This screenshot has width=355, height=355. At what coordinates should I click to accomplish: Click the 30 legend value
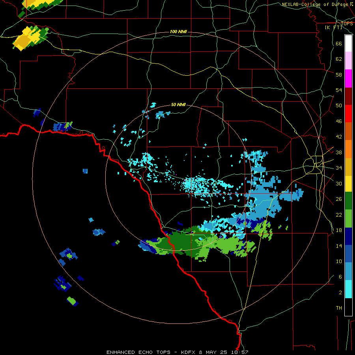[x=339, y=183]
